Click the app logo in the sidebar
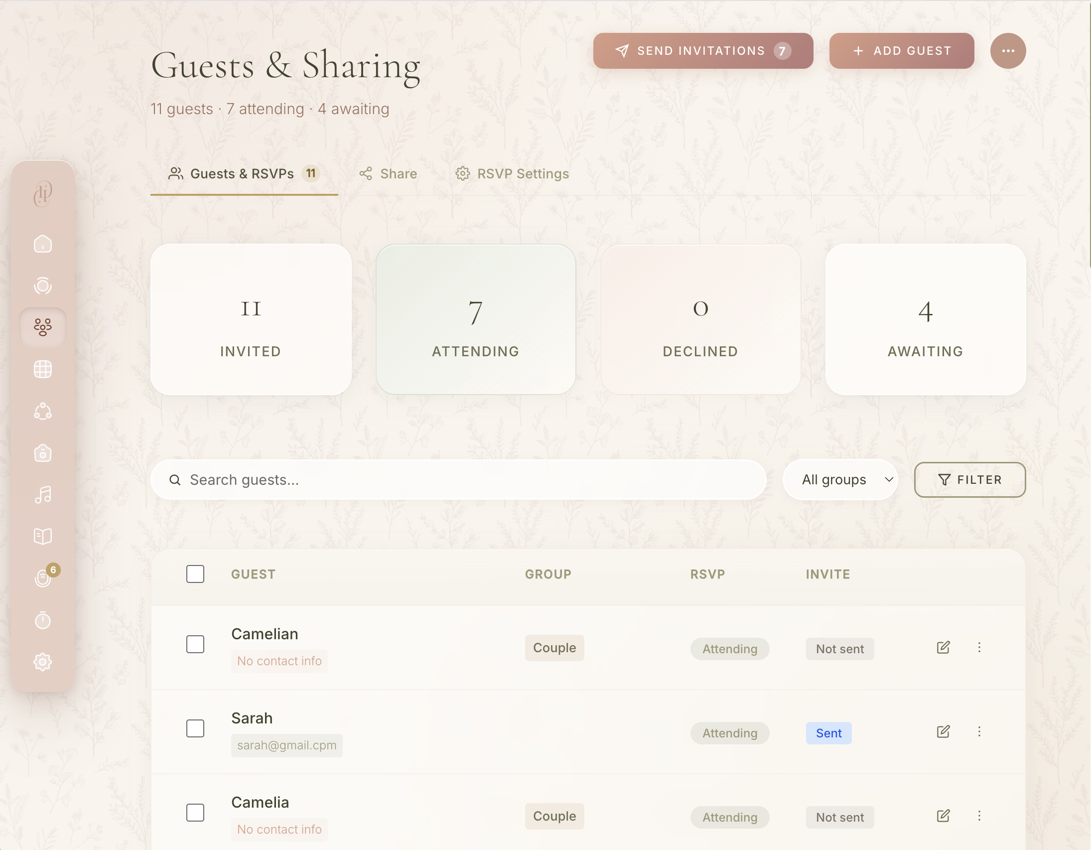The image size is (1091, 850). (x=43, y=194)
